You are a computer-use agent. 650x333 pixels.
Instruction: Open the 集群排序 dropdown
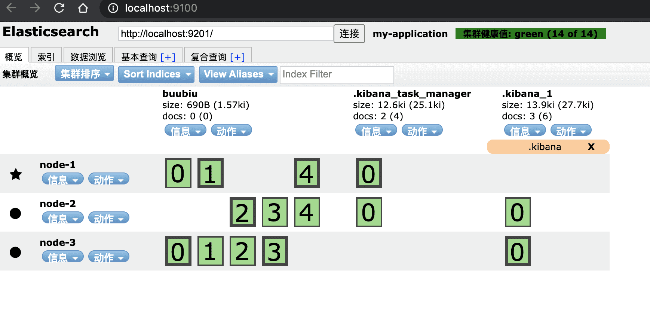(85, 74)
